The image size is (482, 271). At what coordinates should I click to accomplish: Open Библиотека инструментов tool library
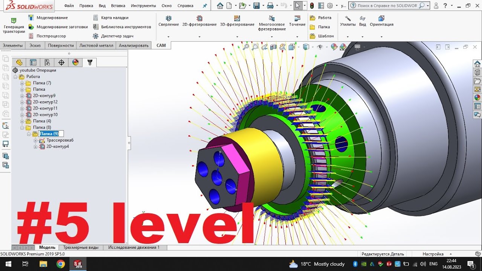click(x=122, y=27)
